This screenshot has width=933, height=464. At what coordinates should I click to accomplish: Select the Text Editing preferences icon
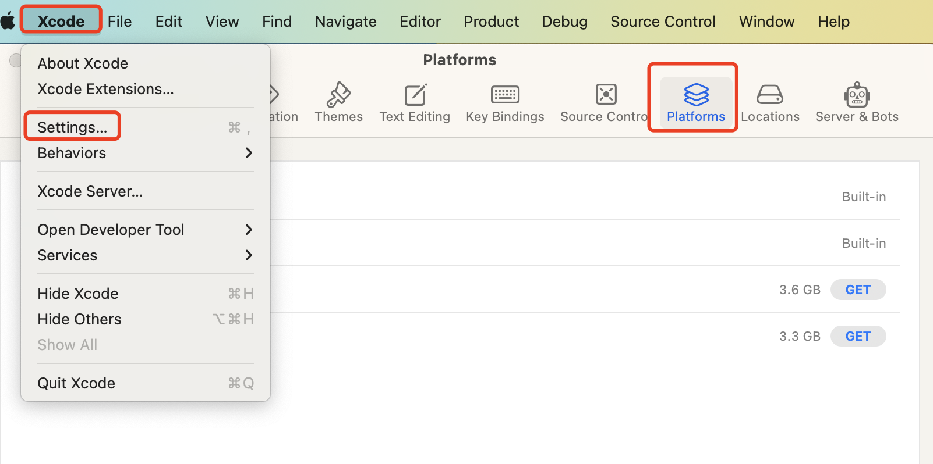coord(415,95)
